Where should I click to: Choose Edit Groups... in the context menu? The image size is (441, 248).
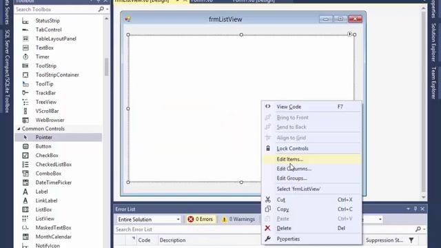(x=312, y=178)
